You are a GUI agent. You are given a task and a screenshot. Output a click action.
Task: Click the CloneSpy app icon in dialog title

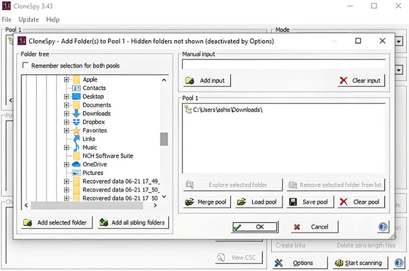click(22, 41)
